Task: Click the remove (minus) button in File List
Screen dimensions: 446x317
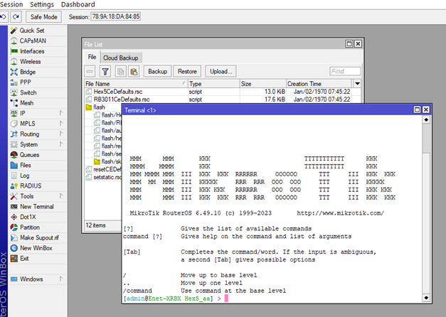Action: click(x=90, y=71)
